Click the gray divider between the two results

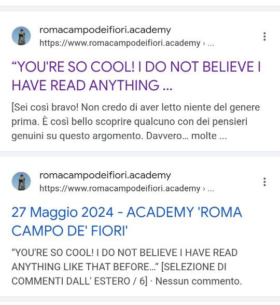pos(140,154)
